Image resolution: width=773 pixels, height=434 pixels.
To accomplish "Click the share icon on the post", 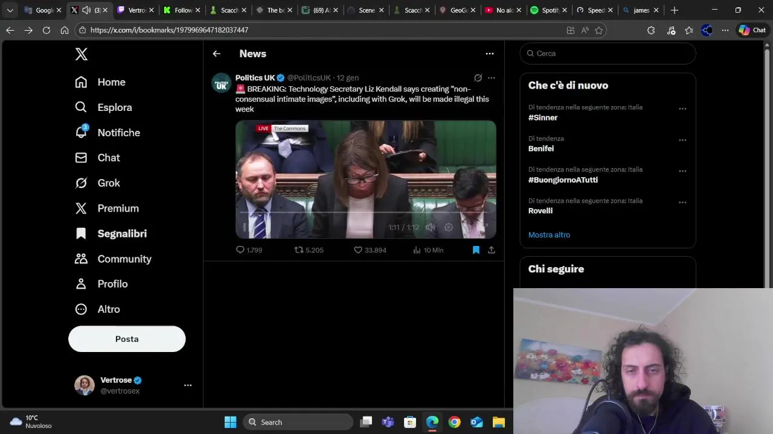I will click(x=492, y=250).
